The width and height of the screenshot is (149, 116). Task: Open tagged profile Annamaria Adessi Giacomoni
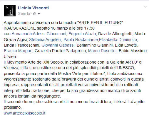coord(39,34)
